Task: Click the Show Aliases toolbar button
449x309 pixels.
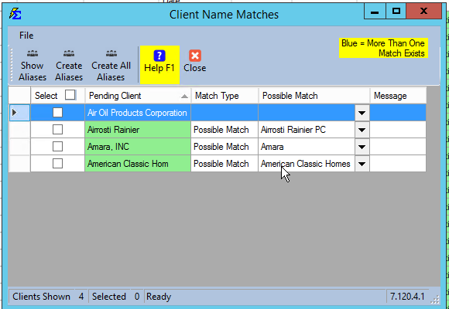Action: 33,66
